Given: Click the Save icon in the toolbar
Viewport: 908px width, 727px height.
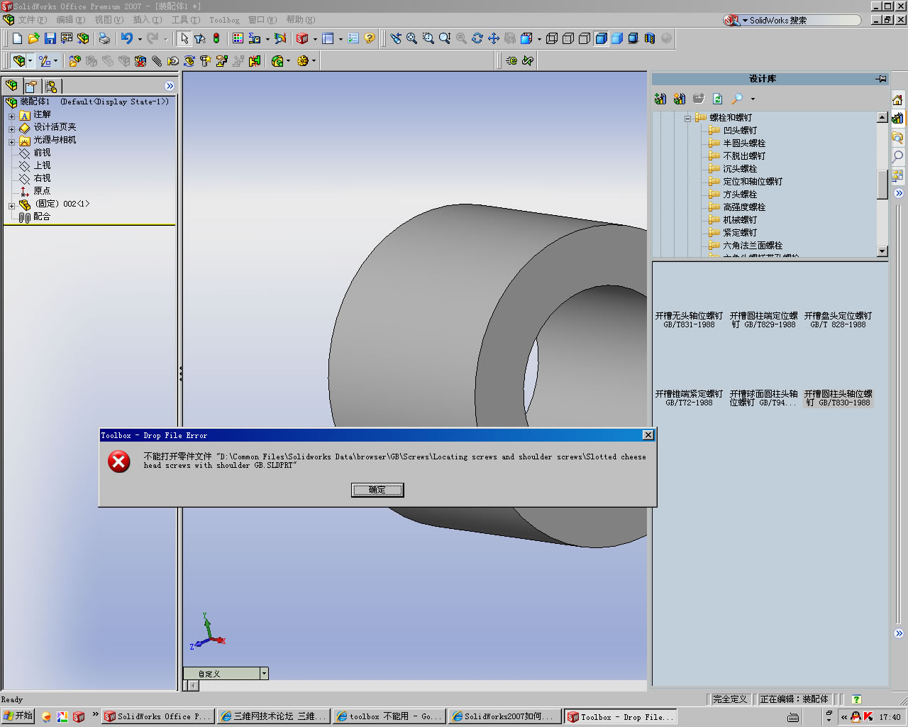Looking at the screenshot, I should tap(50, 38).
